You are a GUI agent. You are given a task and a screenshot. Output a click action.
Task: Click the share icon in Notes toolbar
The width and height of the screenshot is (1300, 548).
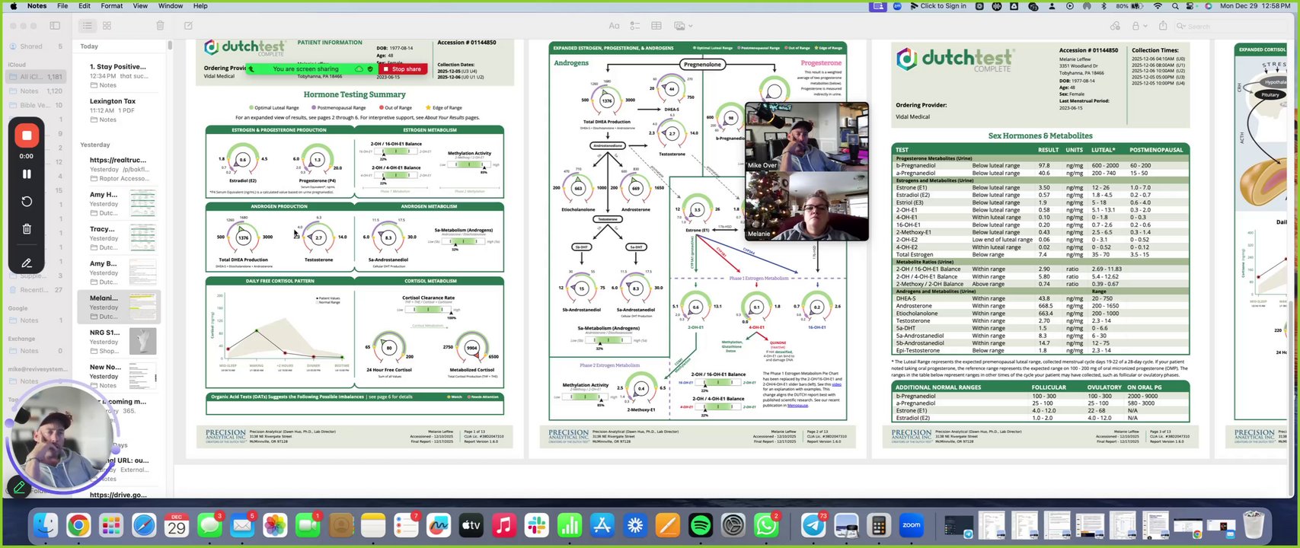(x=1163, y=26)
